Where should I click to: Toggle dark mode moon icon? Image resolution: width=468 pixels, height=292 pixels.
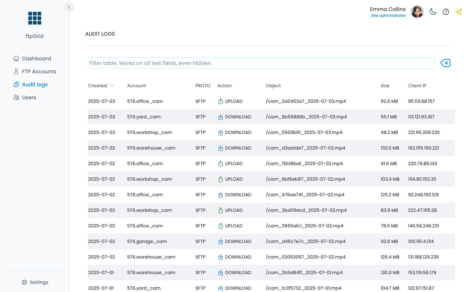click(433, 12)
